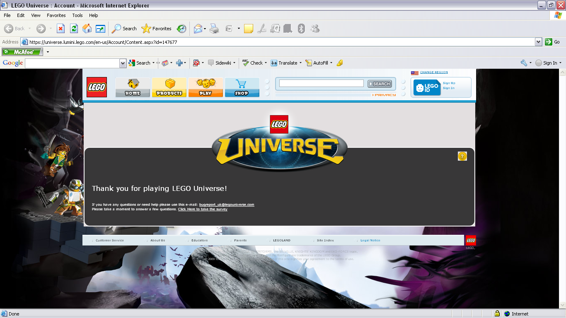Image resolution: width=566 pixels, height=318 pixels.
Task: Click the AutoFill toolbar button
Action: (317, 63)
